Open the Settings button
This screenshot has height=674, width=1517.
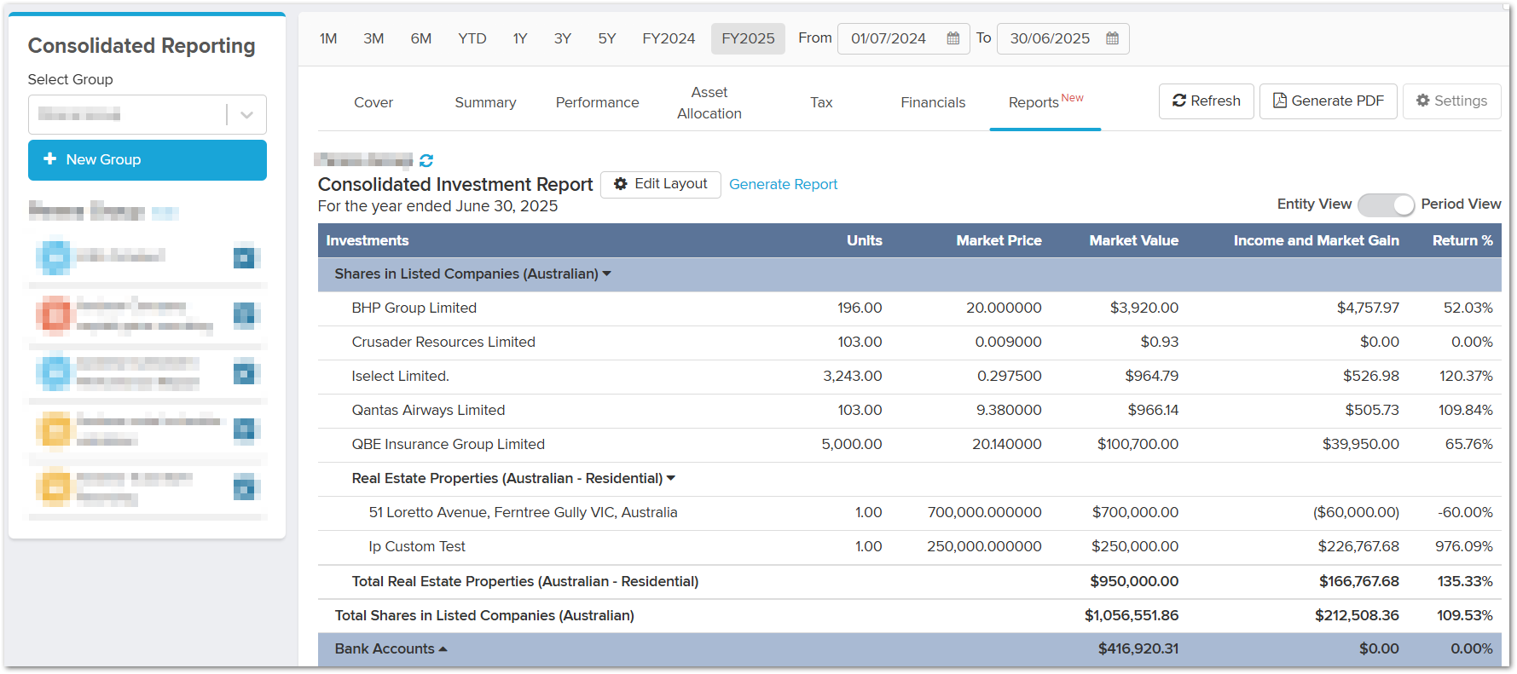(x=1451, y=101)
